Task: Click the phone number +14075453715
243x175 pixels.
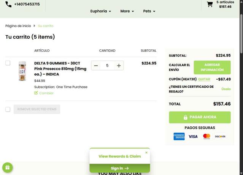Action: 27,4
